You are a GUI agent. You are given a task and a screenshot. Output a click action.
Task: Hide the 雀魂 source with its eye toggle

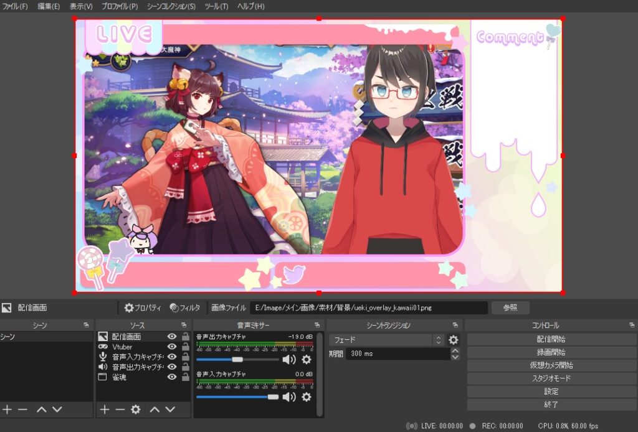[x=172, y=377]
